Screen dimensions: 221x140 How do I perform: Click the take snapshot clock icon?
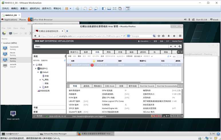tap(85, 9)
